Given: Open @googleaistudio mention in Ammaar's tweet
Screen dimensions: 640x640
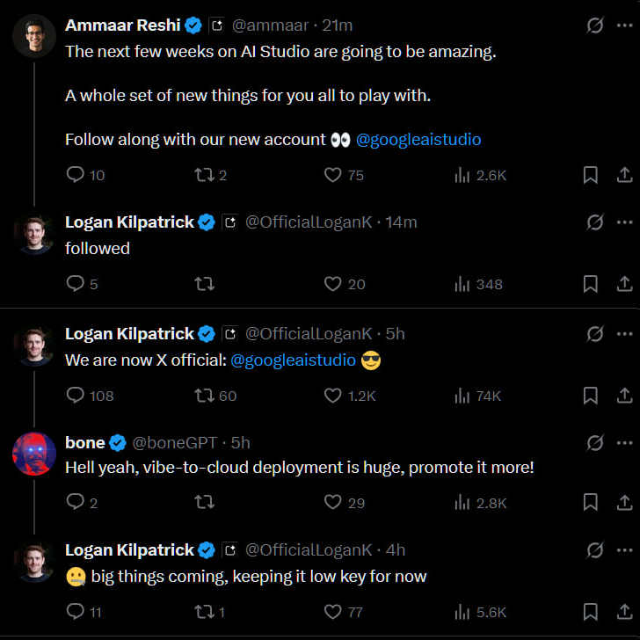Looking at the screenshot, I should click(418, 140).
